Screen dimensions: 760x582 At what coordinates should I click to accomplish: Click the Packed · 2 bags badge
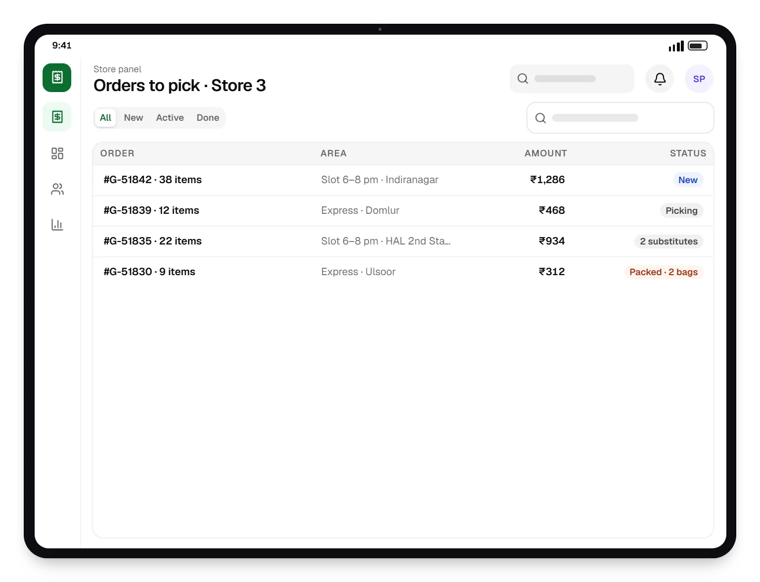pos(664,272)
